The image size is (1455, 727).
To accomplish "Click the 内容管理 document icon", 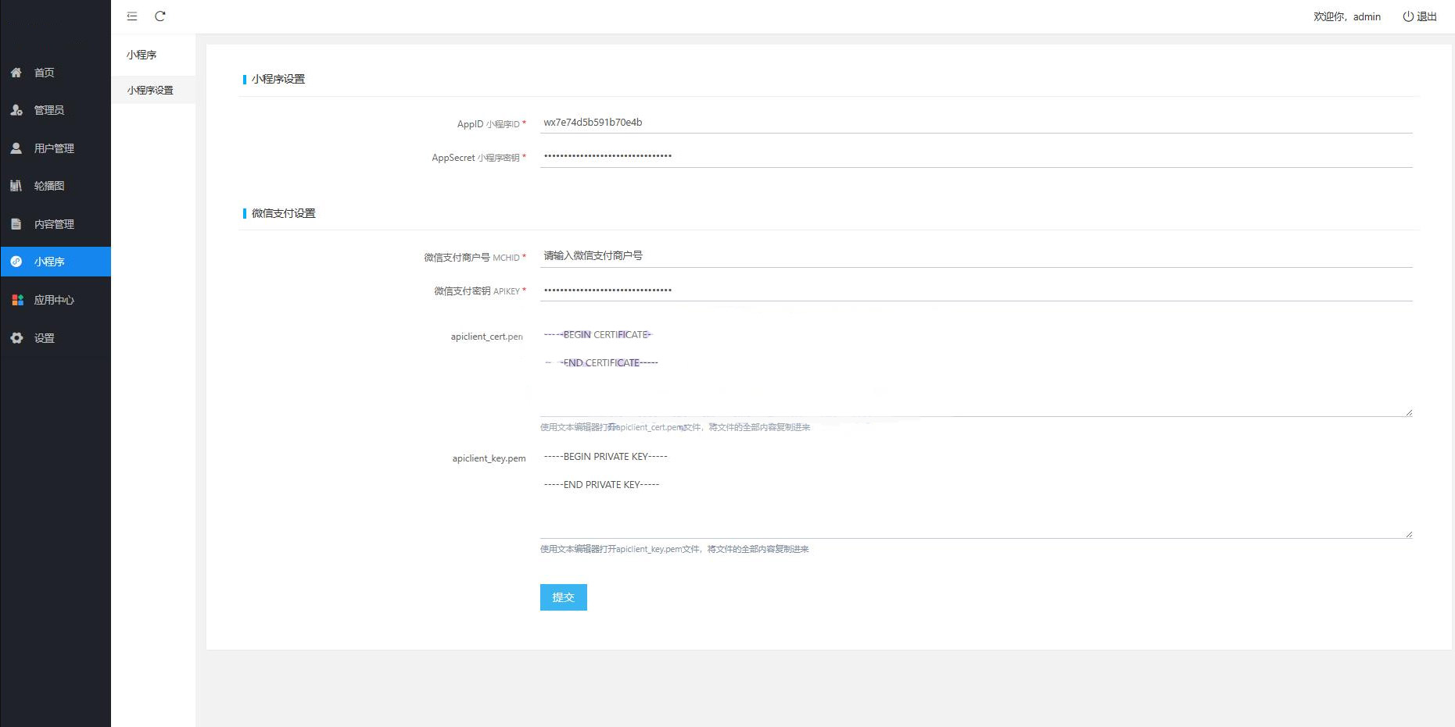I will 16,224.
